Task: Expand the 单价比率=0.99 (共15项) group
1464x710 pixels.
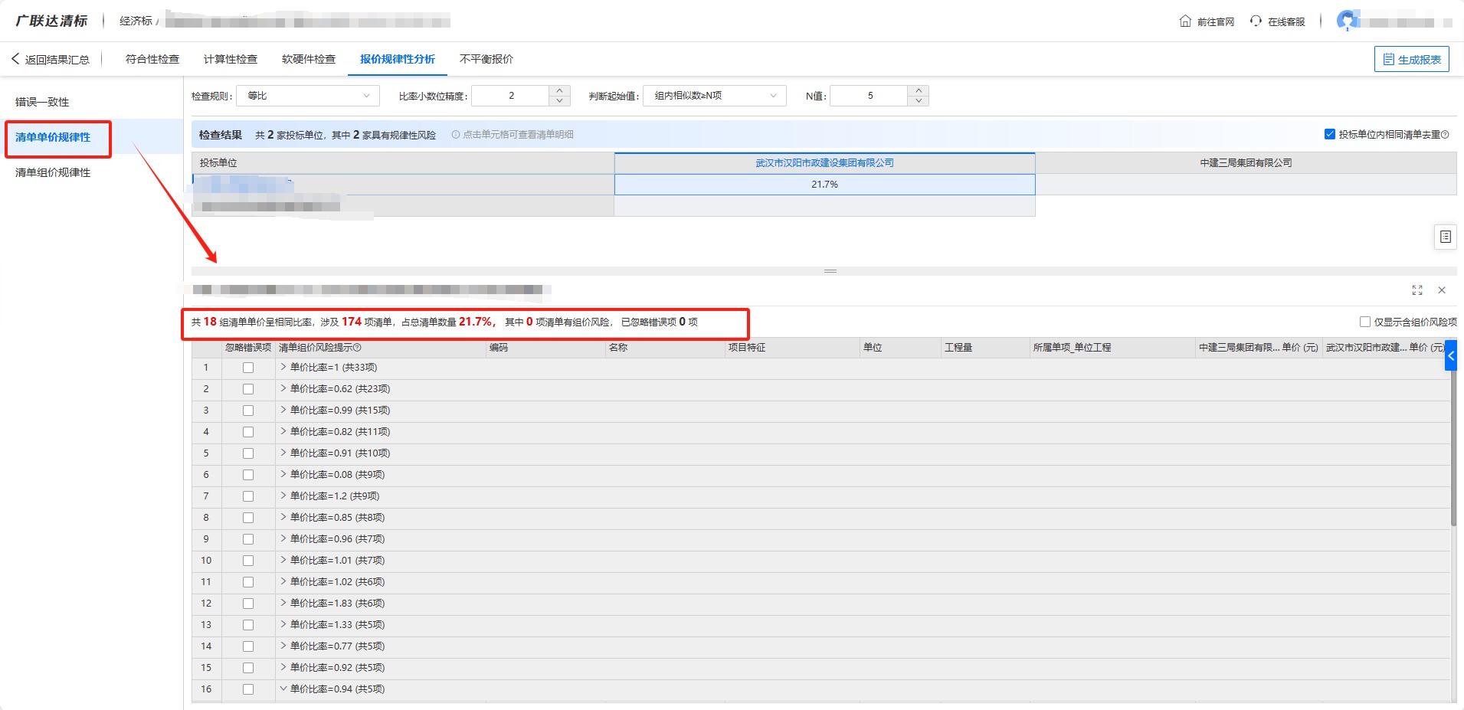Action: [x=283, y=410]
